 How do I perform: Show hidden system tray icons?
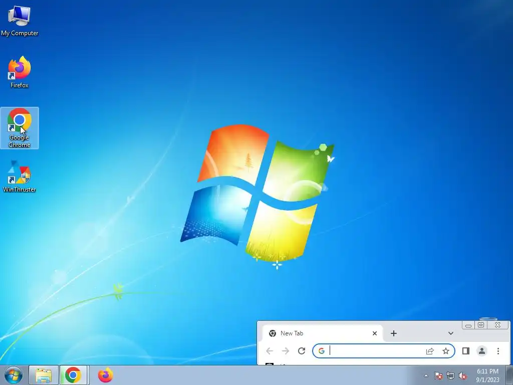click(x=426, y=375)
